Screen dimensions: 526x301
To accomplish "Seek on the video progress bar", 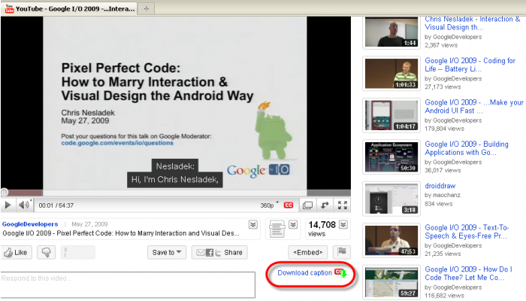I will tap(175, 193).
